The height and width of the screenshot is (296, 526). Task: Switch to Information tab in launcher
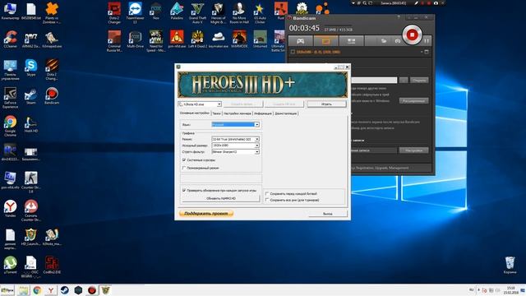pos(263,113)
